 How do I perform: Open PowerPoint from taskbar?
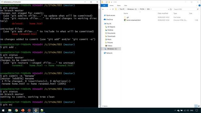tap(23, 110)
